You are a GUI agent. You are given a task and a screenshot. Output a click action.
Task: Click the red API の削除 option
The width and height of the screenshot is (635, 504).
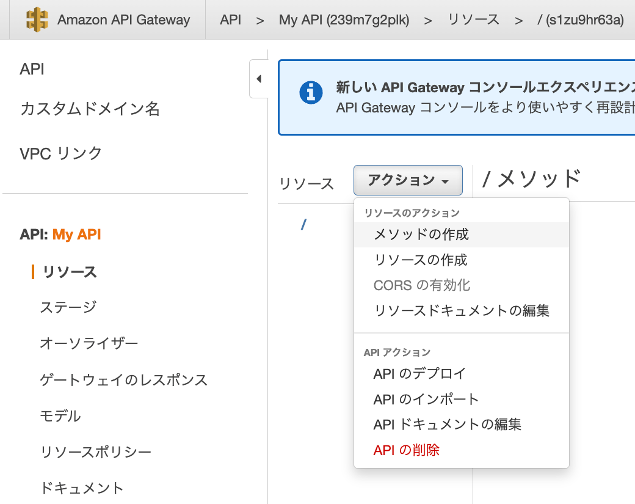click(x=461, y=450)
